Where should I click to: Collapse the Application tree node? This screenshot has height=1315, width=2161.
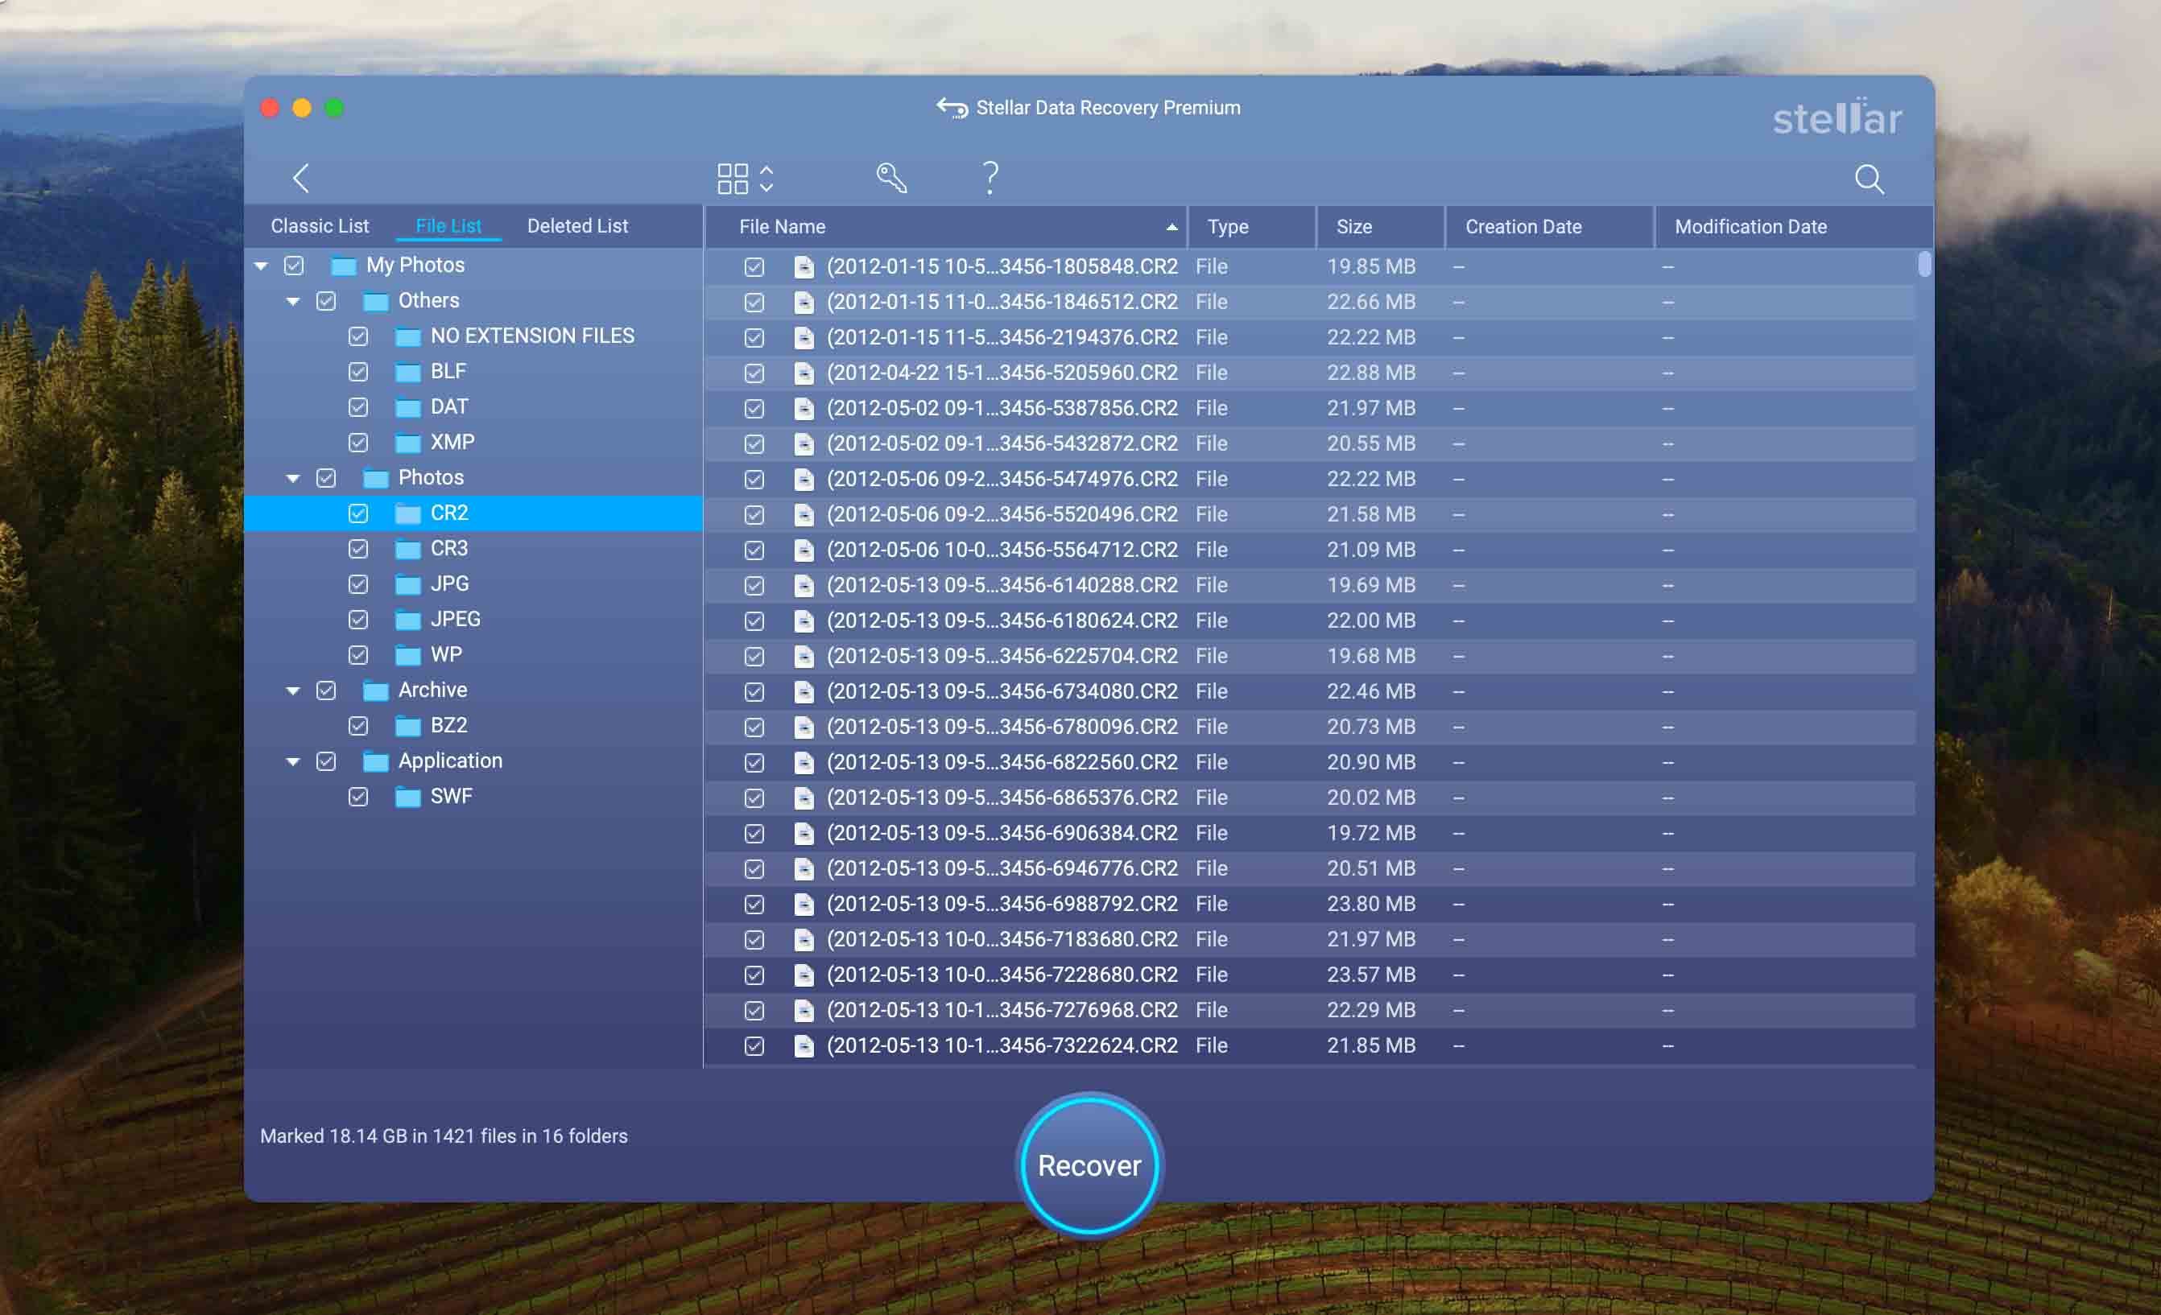click(x=293, y=762)
